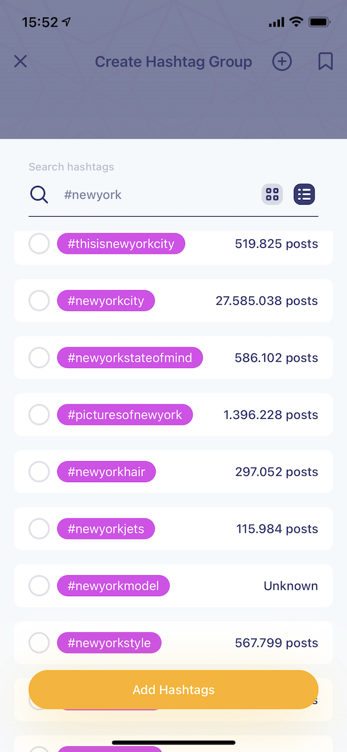Choose the #newyorkstyle hashtag pill
The height and width of the screenshot is (752, 347).
109,643
